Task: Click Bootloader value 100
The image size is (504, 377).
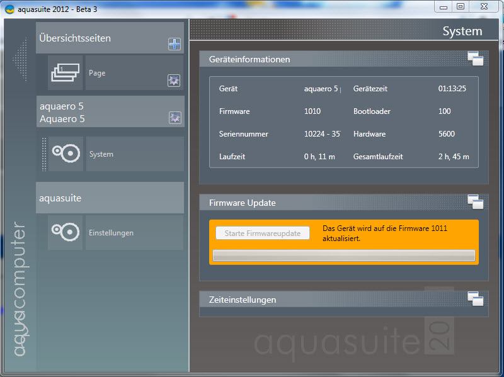Action: pyautogui.click(x=445, y=111)
